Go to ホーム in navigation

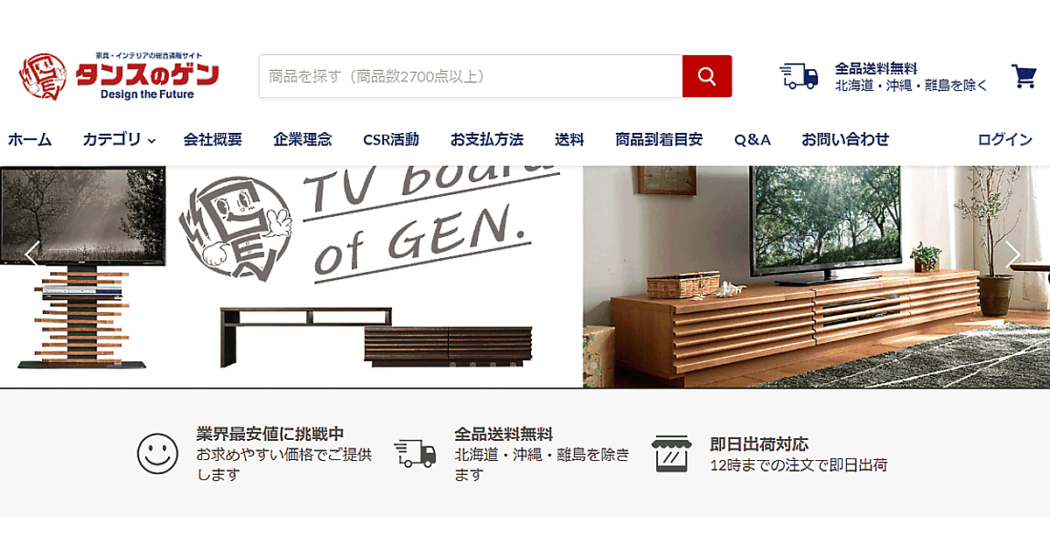click(x=30, y=139)
